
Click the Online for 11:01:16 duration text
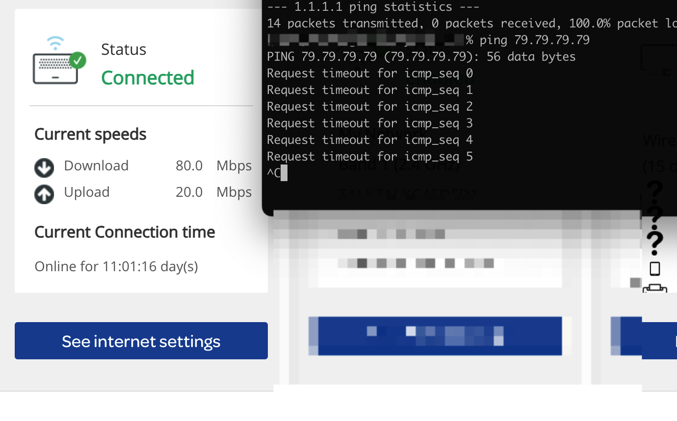[x=116, y=266]
